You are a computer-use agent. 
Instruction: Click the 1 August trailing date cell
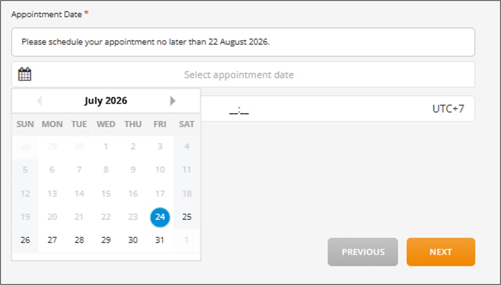[x=187, y=240]
